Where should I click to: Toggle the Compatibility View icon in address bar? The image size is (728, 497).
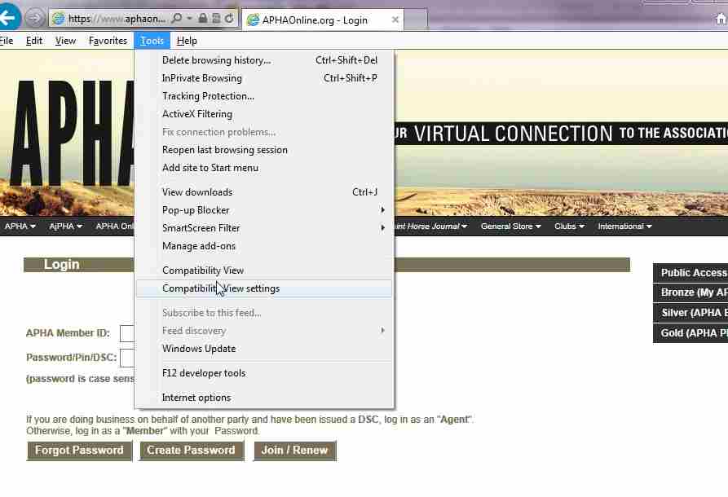(216, 19)
